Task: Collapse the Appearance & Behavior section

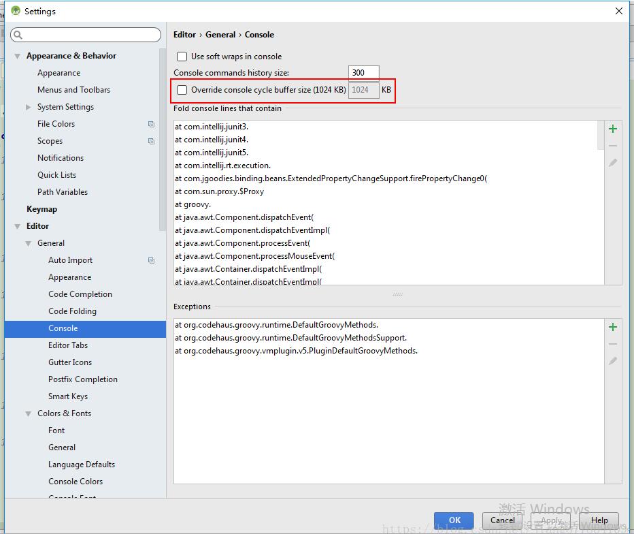Action: click(x=17, y=55)
